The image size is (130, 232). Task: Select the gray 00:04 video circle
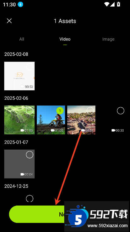tap(30, 155)
